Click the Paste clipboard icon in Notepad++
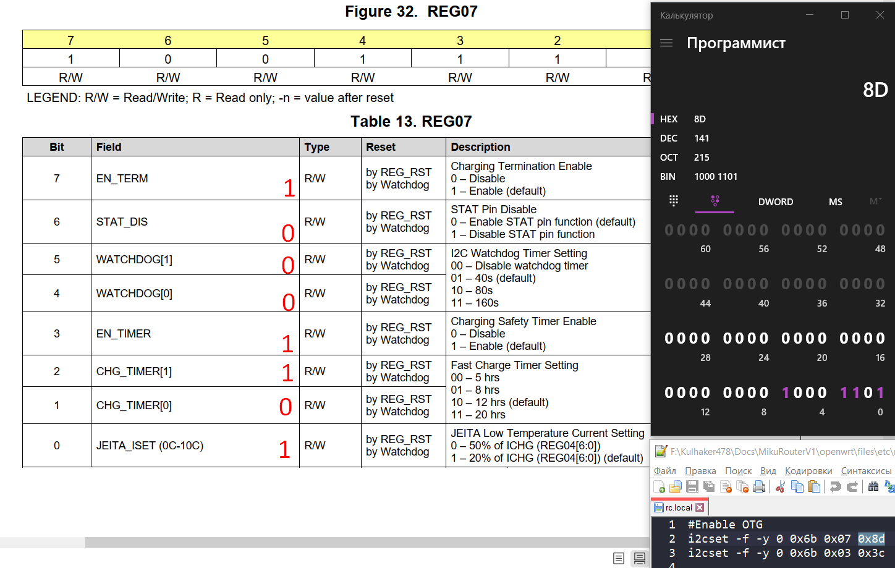This screenshot has height=568, width=895. pyautogui.click(x=814, y=487)
